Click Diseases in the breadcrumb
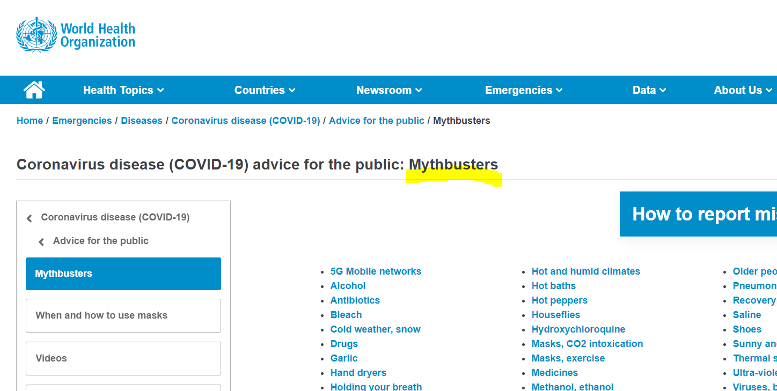 tap(142, 121)
